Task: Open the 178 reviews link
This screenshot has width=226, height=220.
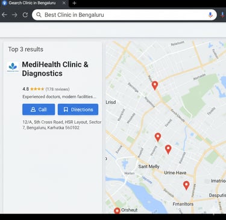Action: click(x=57, y=89)
